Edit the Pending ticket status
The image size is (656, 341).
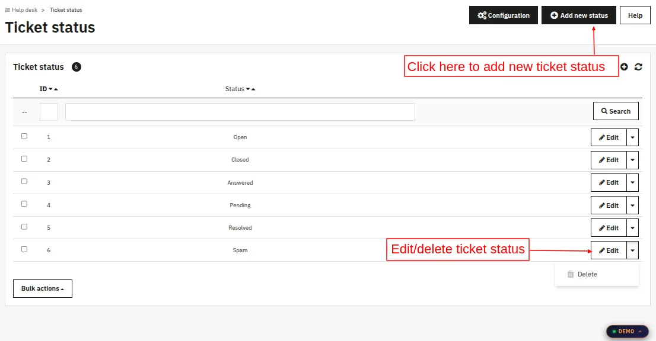(609, 205)
